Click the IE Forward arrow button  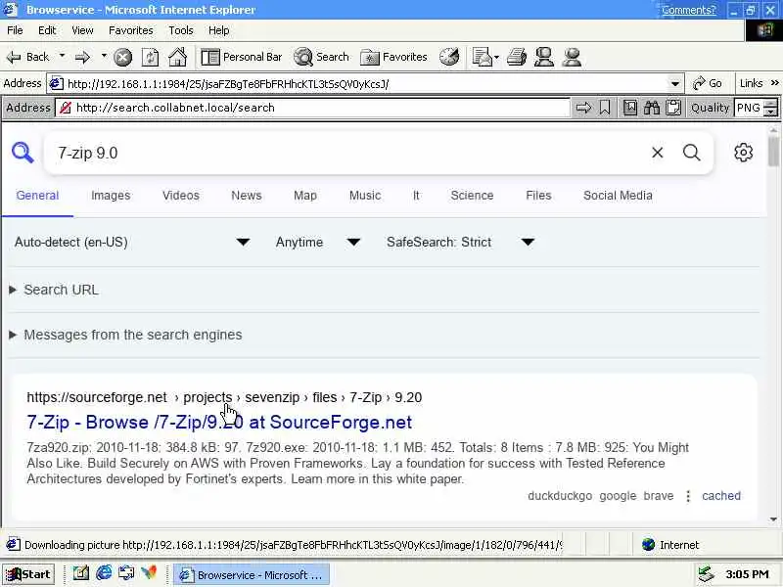[82, 57]
